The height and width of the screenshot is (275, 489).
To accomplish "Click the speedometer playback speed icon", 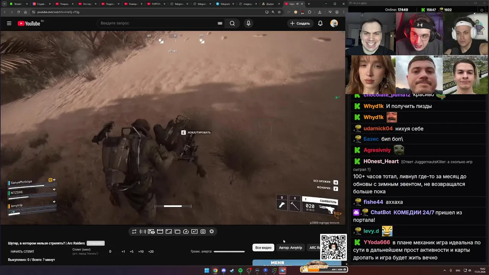I will [x=186, y=231].
